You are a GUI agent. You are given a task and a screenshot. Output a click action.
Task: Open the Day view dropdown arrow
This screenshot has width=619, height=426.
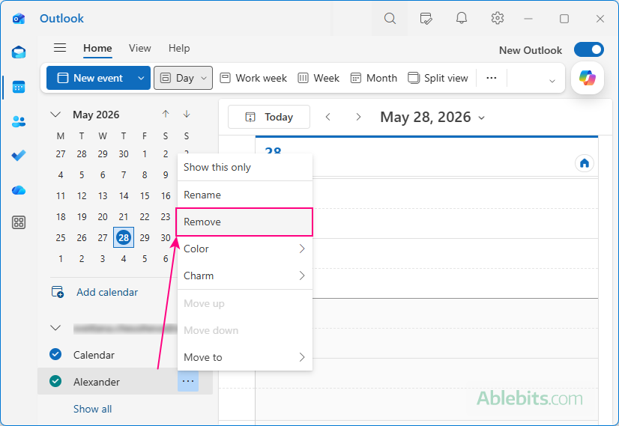pos(204,78)
